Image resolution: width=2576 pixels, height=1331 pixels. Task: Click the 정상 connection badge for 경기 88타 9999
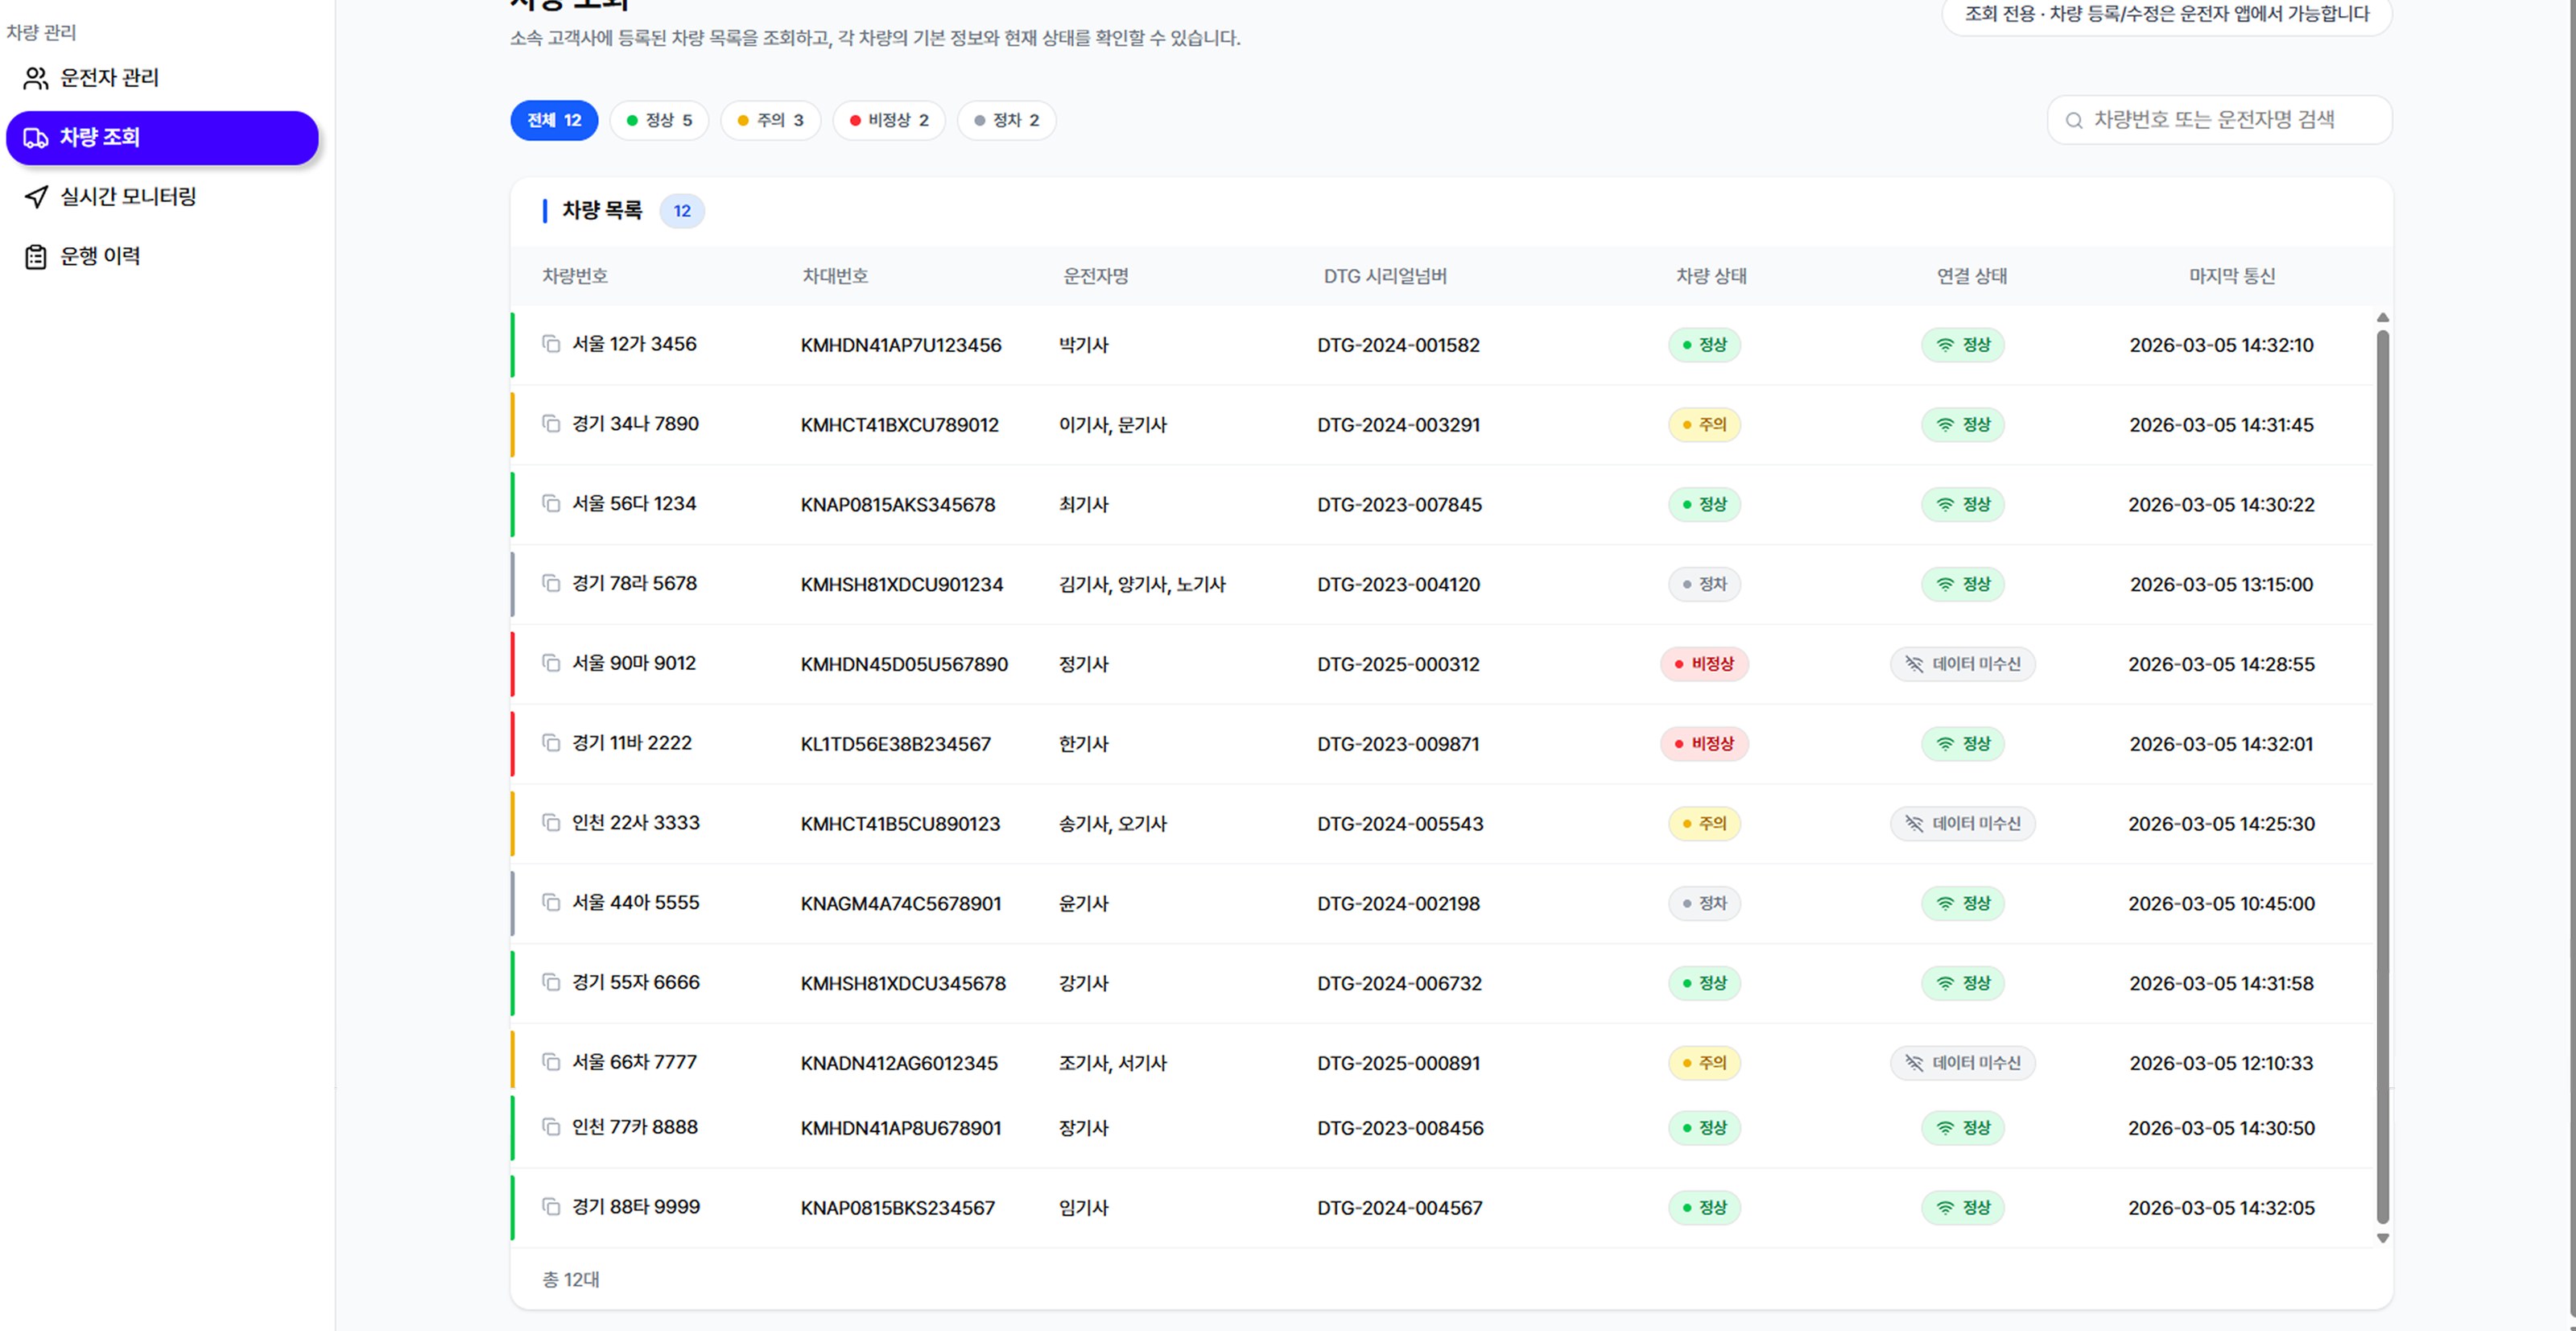click(x=1962, y=1208)
